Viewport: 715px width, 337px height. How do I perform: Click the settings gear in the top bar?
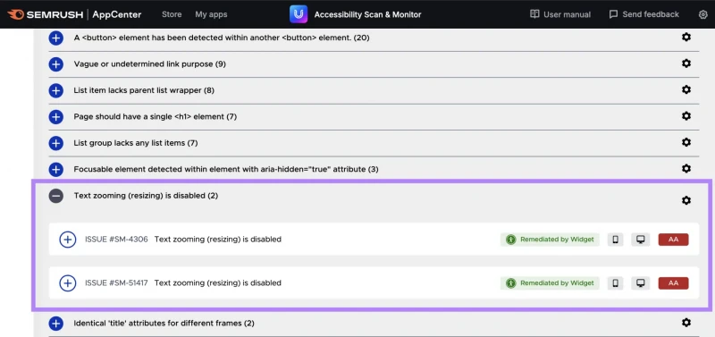coord(702,14)
